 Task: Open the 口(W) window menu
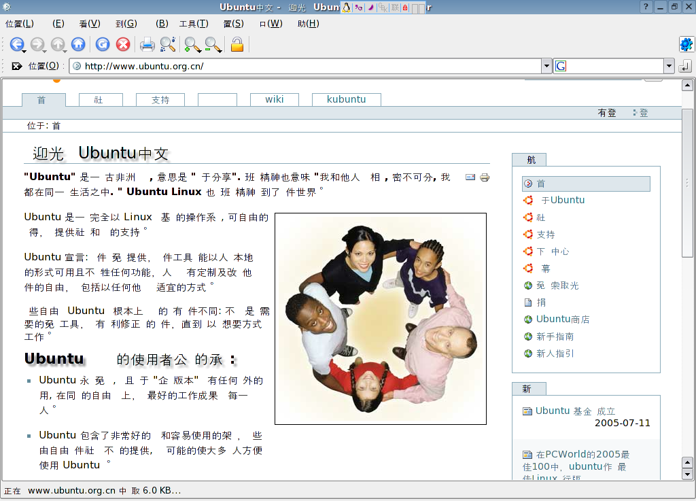pyautogui.click(x=271, y=24)
